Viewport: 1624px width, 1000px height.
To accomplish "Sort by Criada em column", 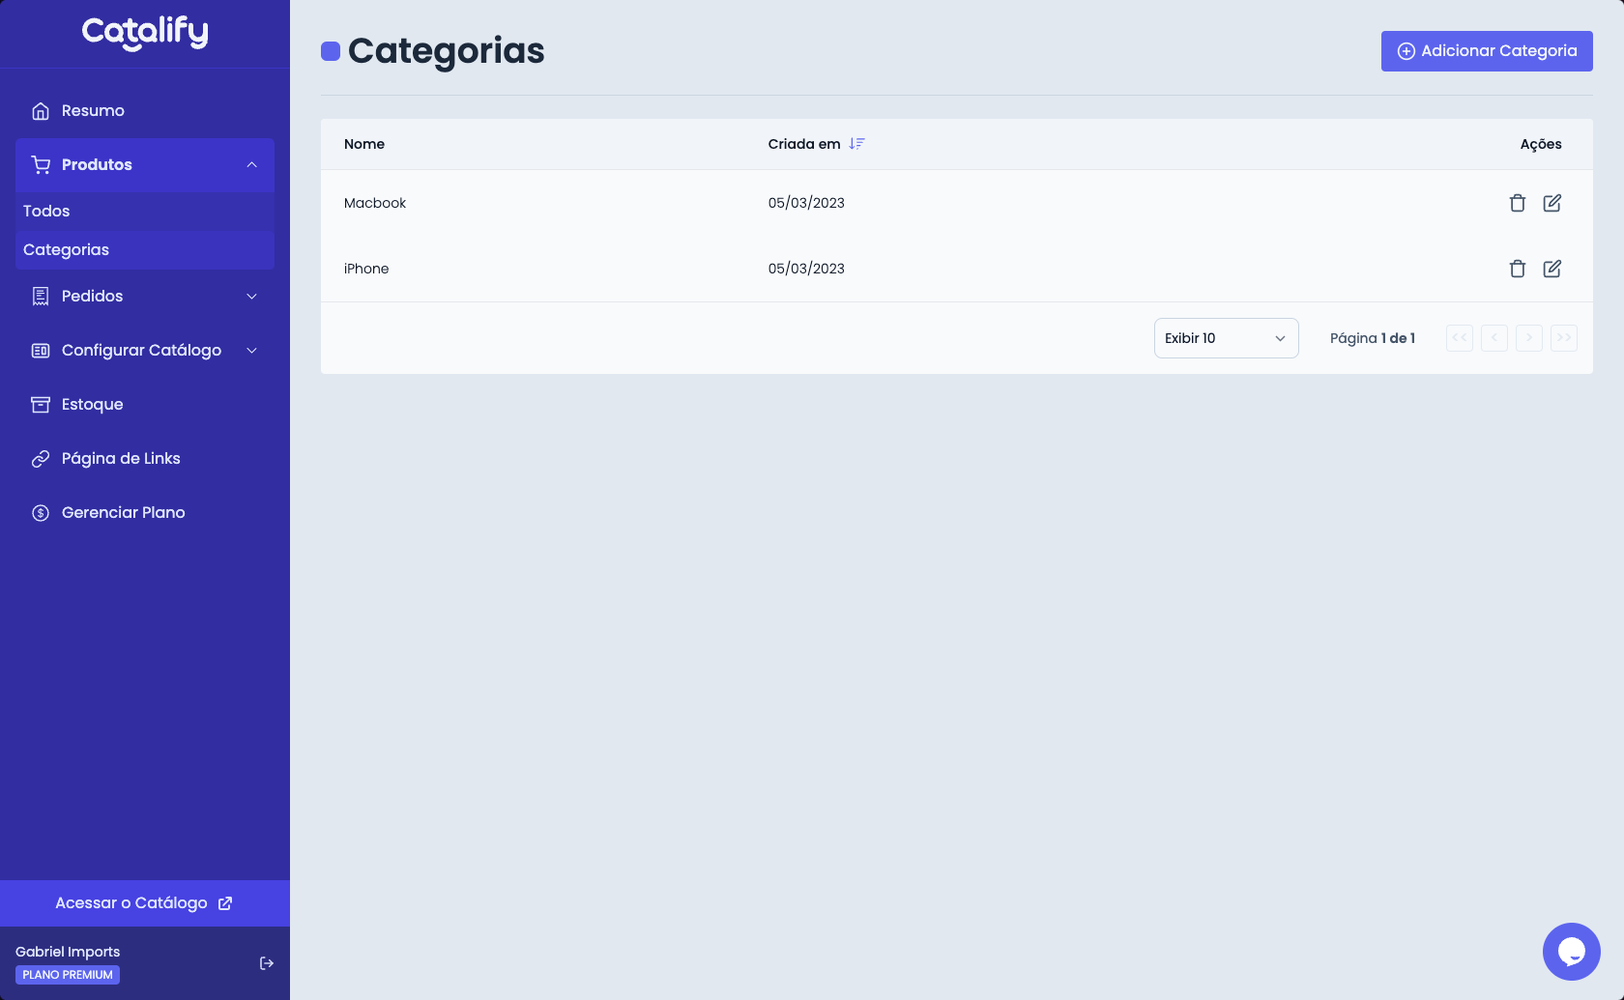I will (804, 144).
